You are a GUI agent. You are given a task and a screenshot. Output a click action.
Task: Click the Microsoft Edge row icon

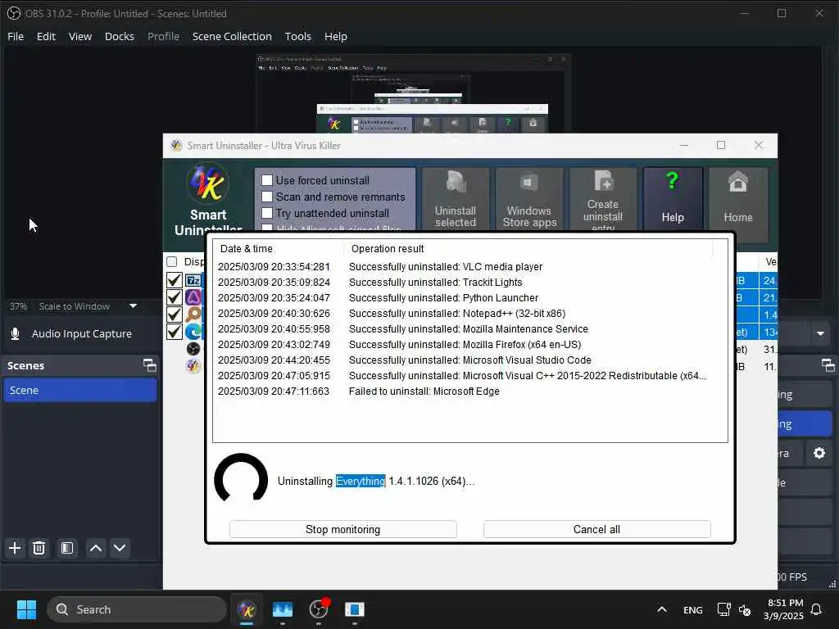pyautogui.click(x=193, y=332)
